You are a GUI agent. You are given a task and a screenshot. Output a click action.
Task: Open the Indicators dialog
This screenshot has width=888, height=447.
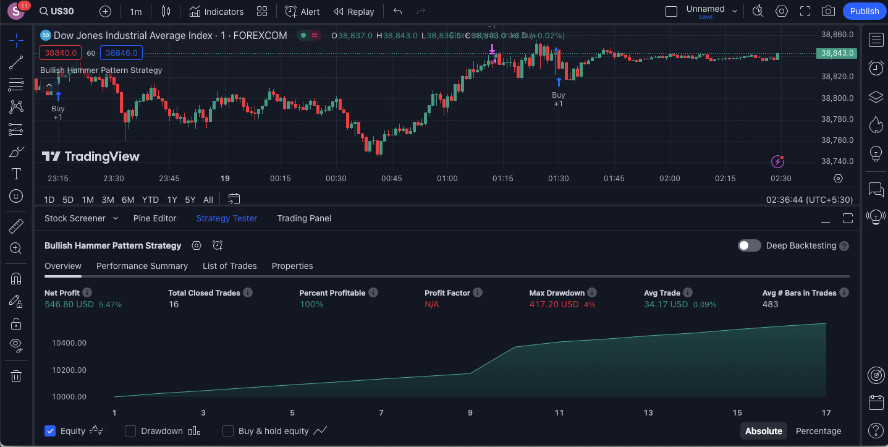(x=217, y=11)
